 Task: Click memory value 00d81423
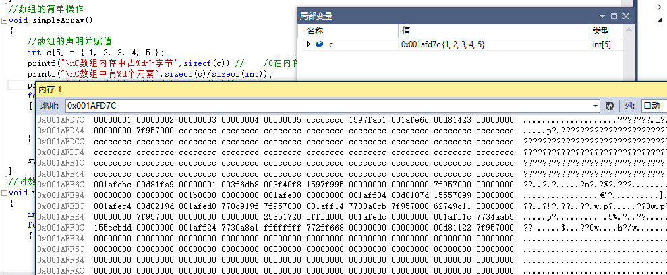453,120
